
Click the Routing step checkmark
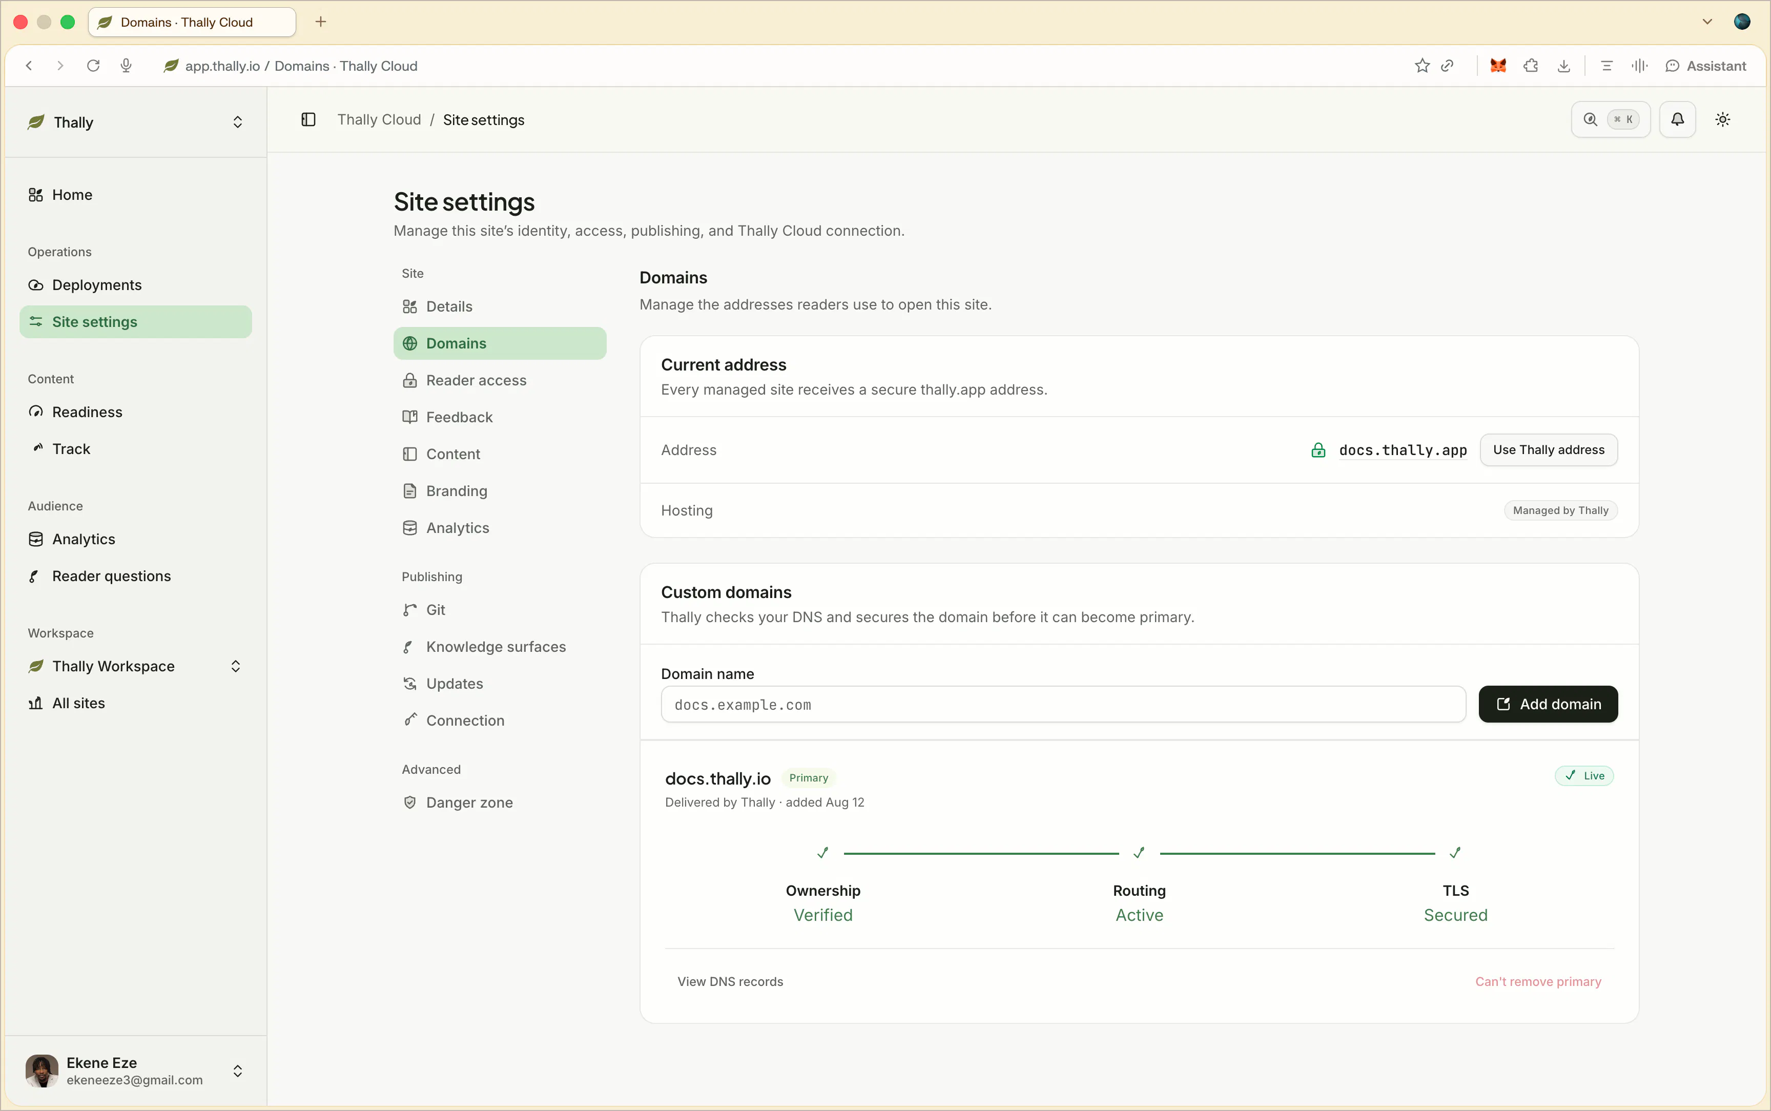[1139, 853]
